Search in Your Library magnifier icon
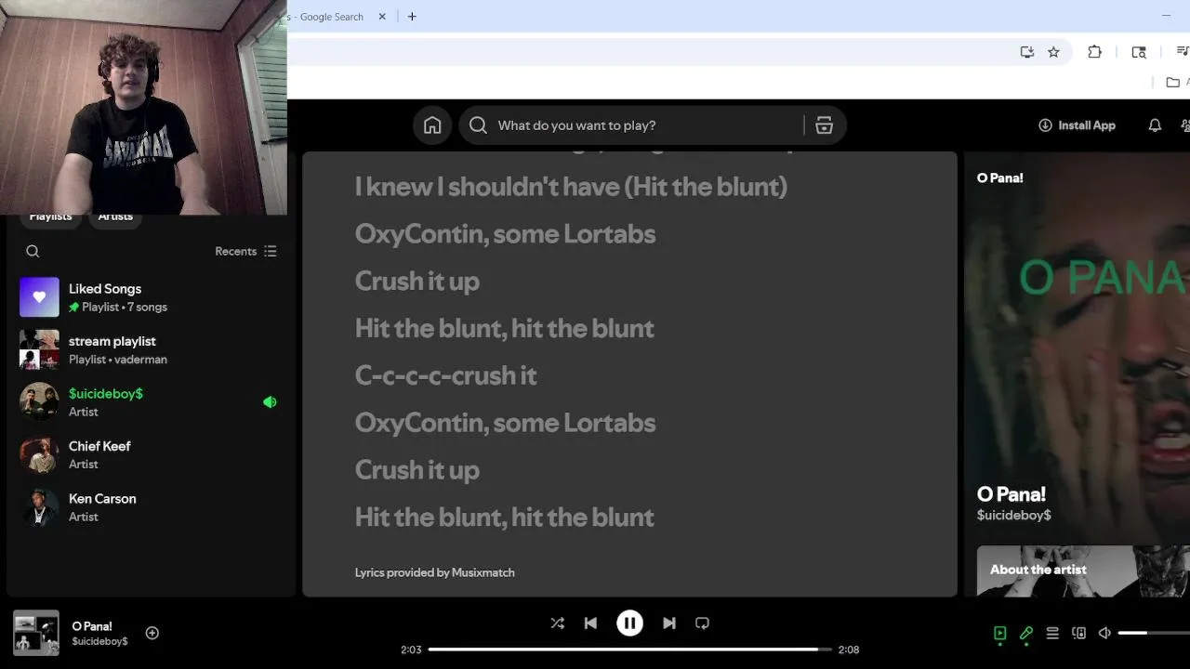This screenshot has width=1190, height=669. point(33,251)
